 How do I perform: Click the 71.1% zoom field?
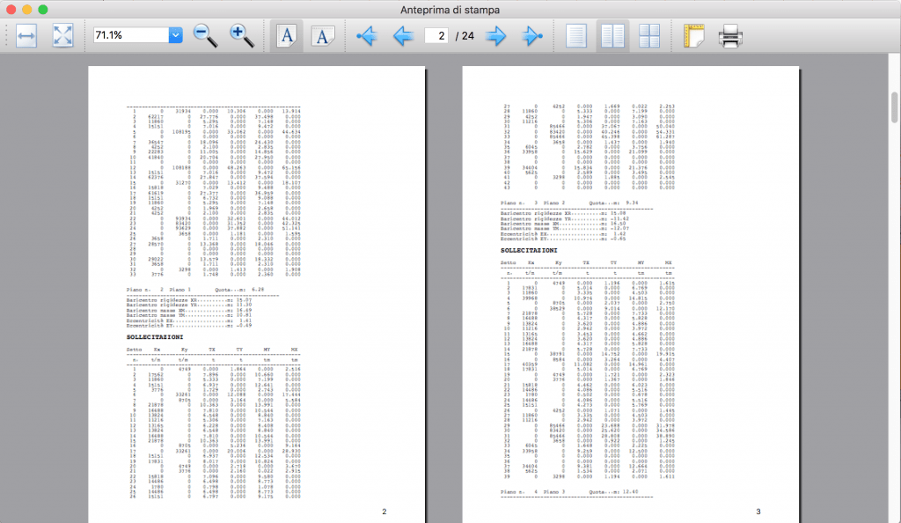[x=131, y=35]
